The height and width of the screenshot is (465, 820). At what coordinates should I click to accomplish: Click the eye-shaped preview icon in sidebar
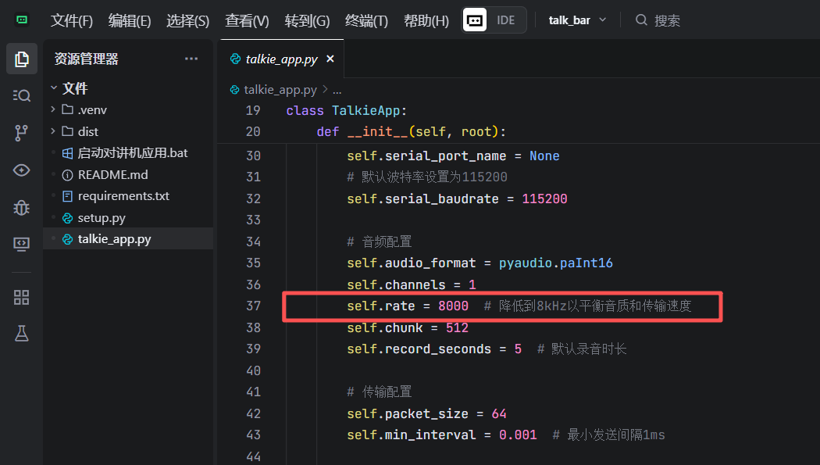click(x=22, y=170)
